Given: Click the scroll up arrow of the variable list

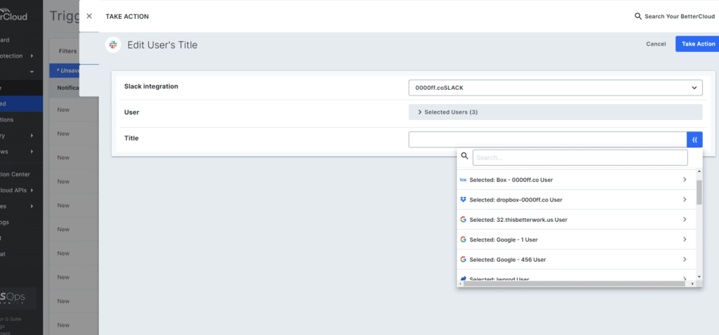Looking at the screenshot, I should point(699,171).
